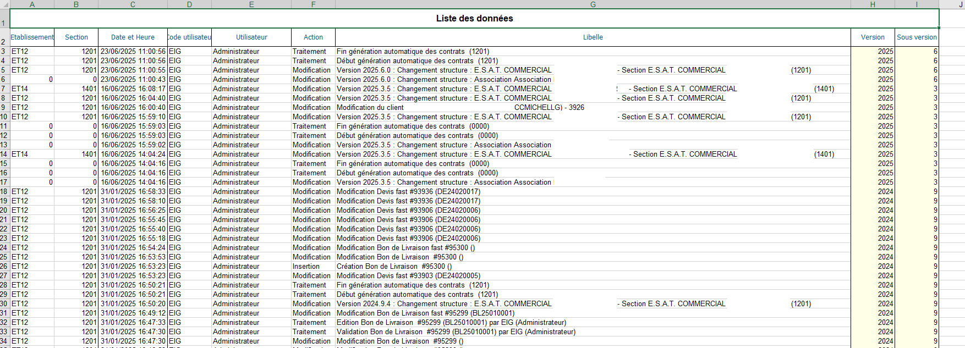Click the 'Libelle' header cell

click(593, 37)
